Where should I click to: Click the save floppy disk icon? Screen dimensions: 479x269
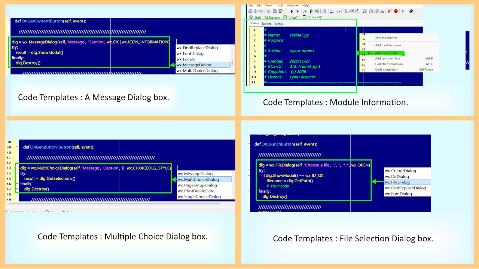click(x=274, y=11)
